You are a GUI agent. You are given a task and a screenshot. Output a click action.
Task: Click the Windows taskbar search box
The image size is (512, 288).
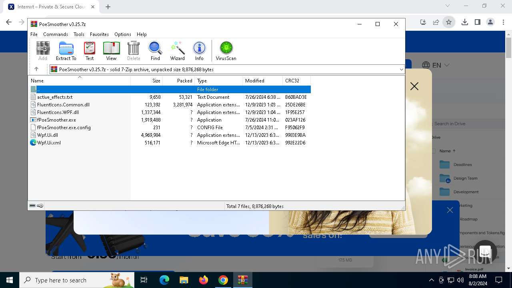(x=77, y=280)
